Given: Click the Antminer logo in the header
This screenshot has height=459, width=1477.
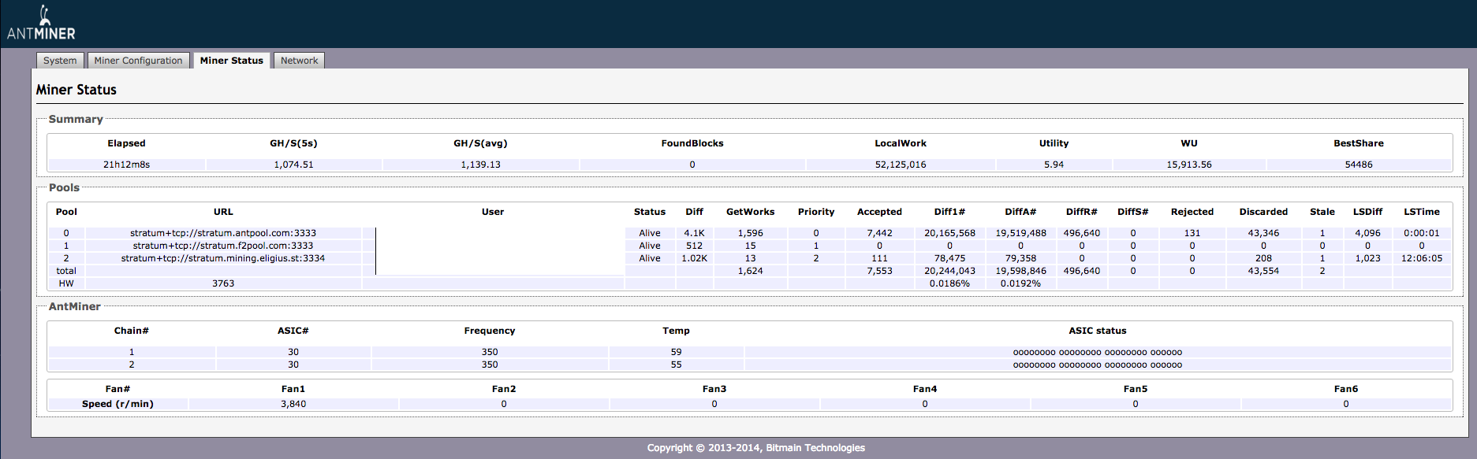Looking at the screenshot, I should click(x=41, y=24).
